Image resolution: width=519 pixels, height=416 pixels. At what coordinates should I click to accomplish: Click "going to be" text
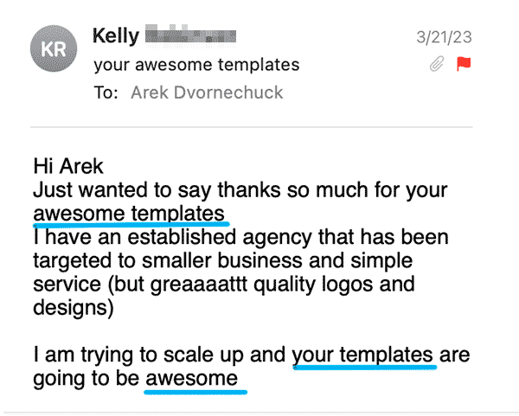(86, 379)
